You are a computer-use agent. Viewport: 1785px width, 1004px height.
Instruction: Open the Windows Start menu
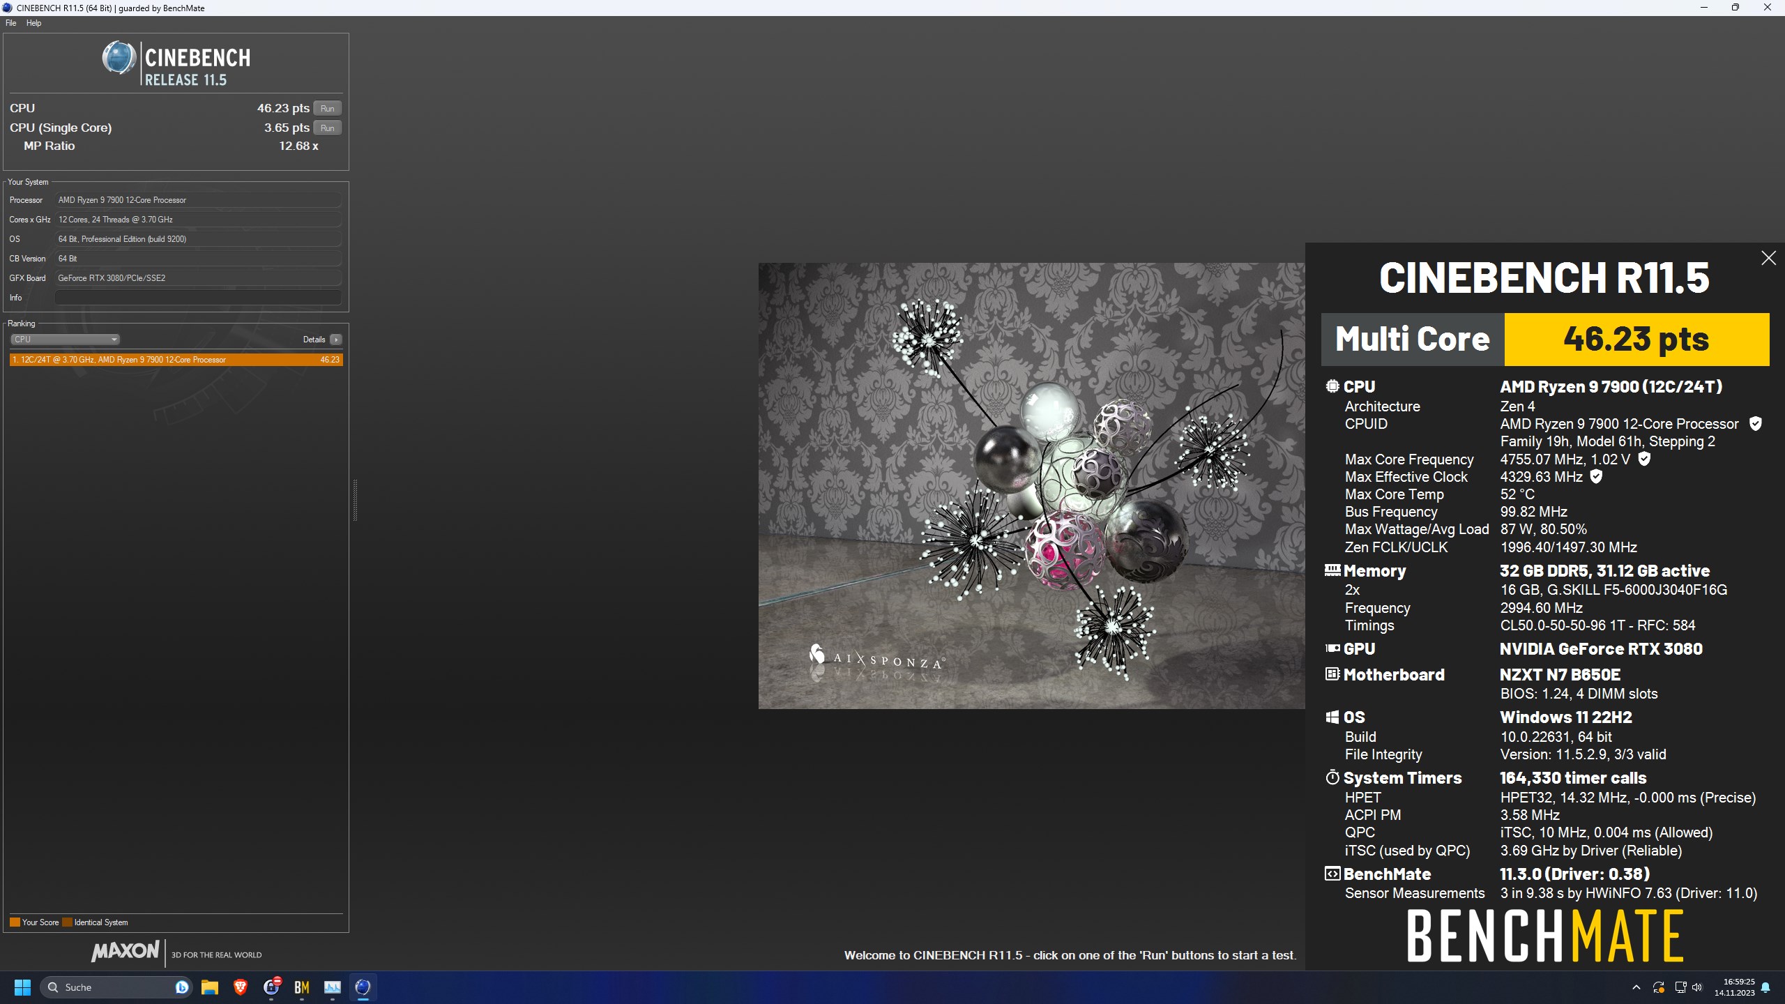coord(22,987)
